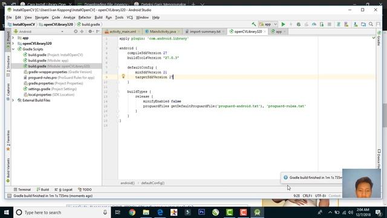Screen dimensions: 387x218
Task: Open the Captures side panel
Action: coord(8,91)
